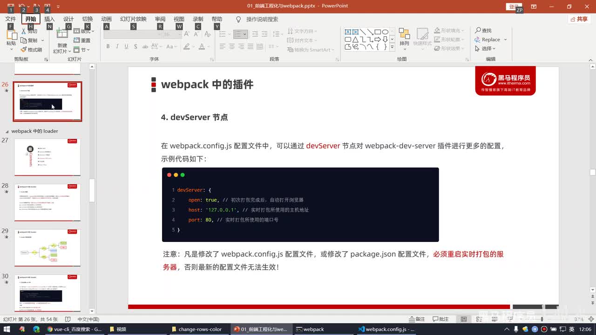Click the Undo icon in title bar
Image resolution: width=596 pixels, height=335 pixels.
(x=21, y=6)
